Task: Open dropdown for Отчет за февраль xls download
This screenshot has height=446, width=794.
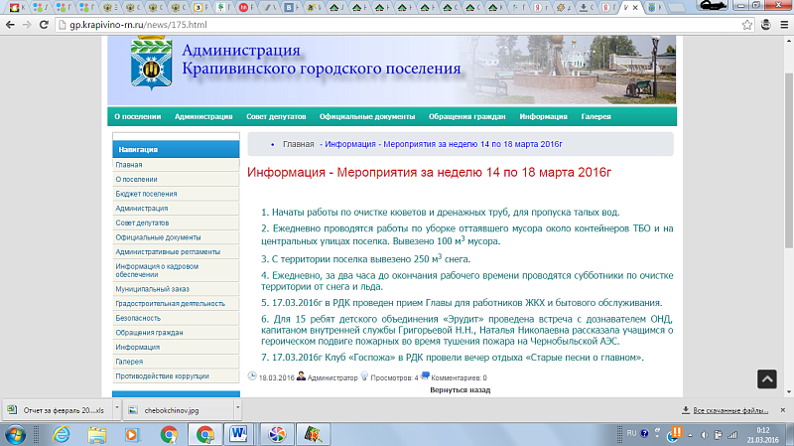Action: [x=117, y=409]
